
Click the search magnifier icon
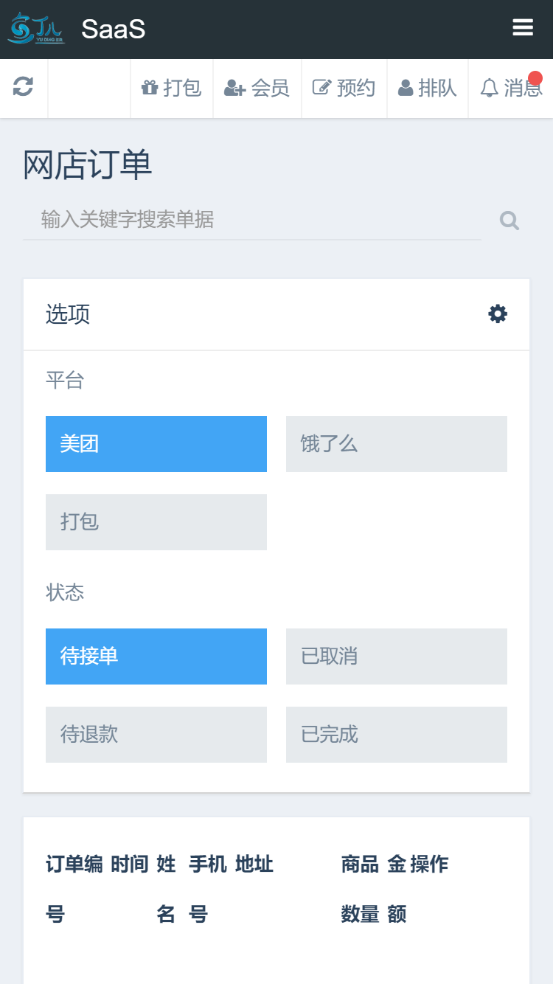(509, 221)
